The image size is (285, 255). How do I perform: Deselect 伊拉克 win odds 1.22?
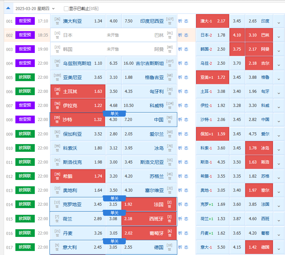(x=78, y=106)
